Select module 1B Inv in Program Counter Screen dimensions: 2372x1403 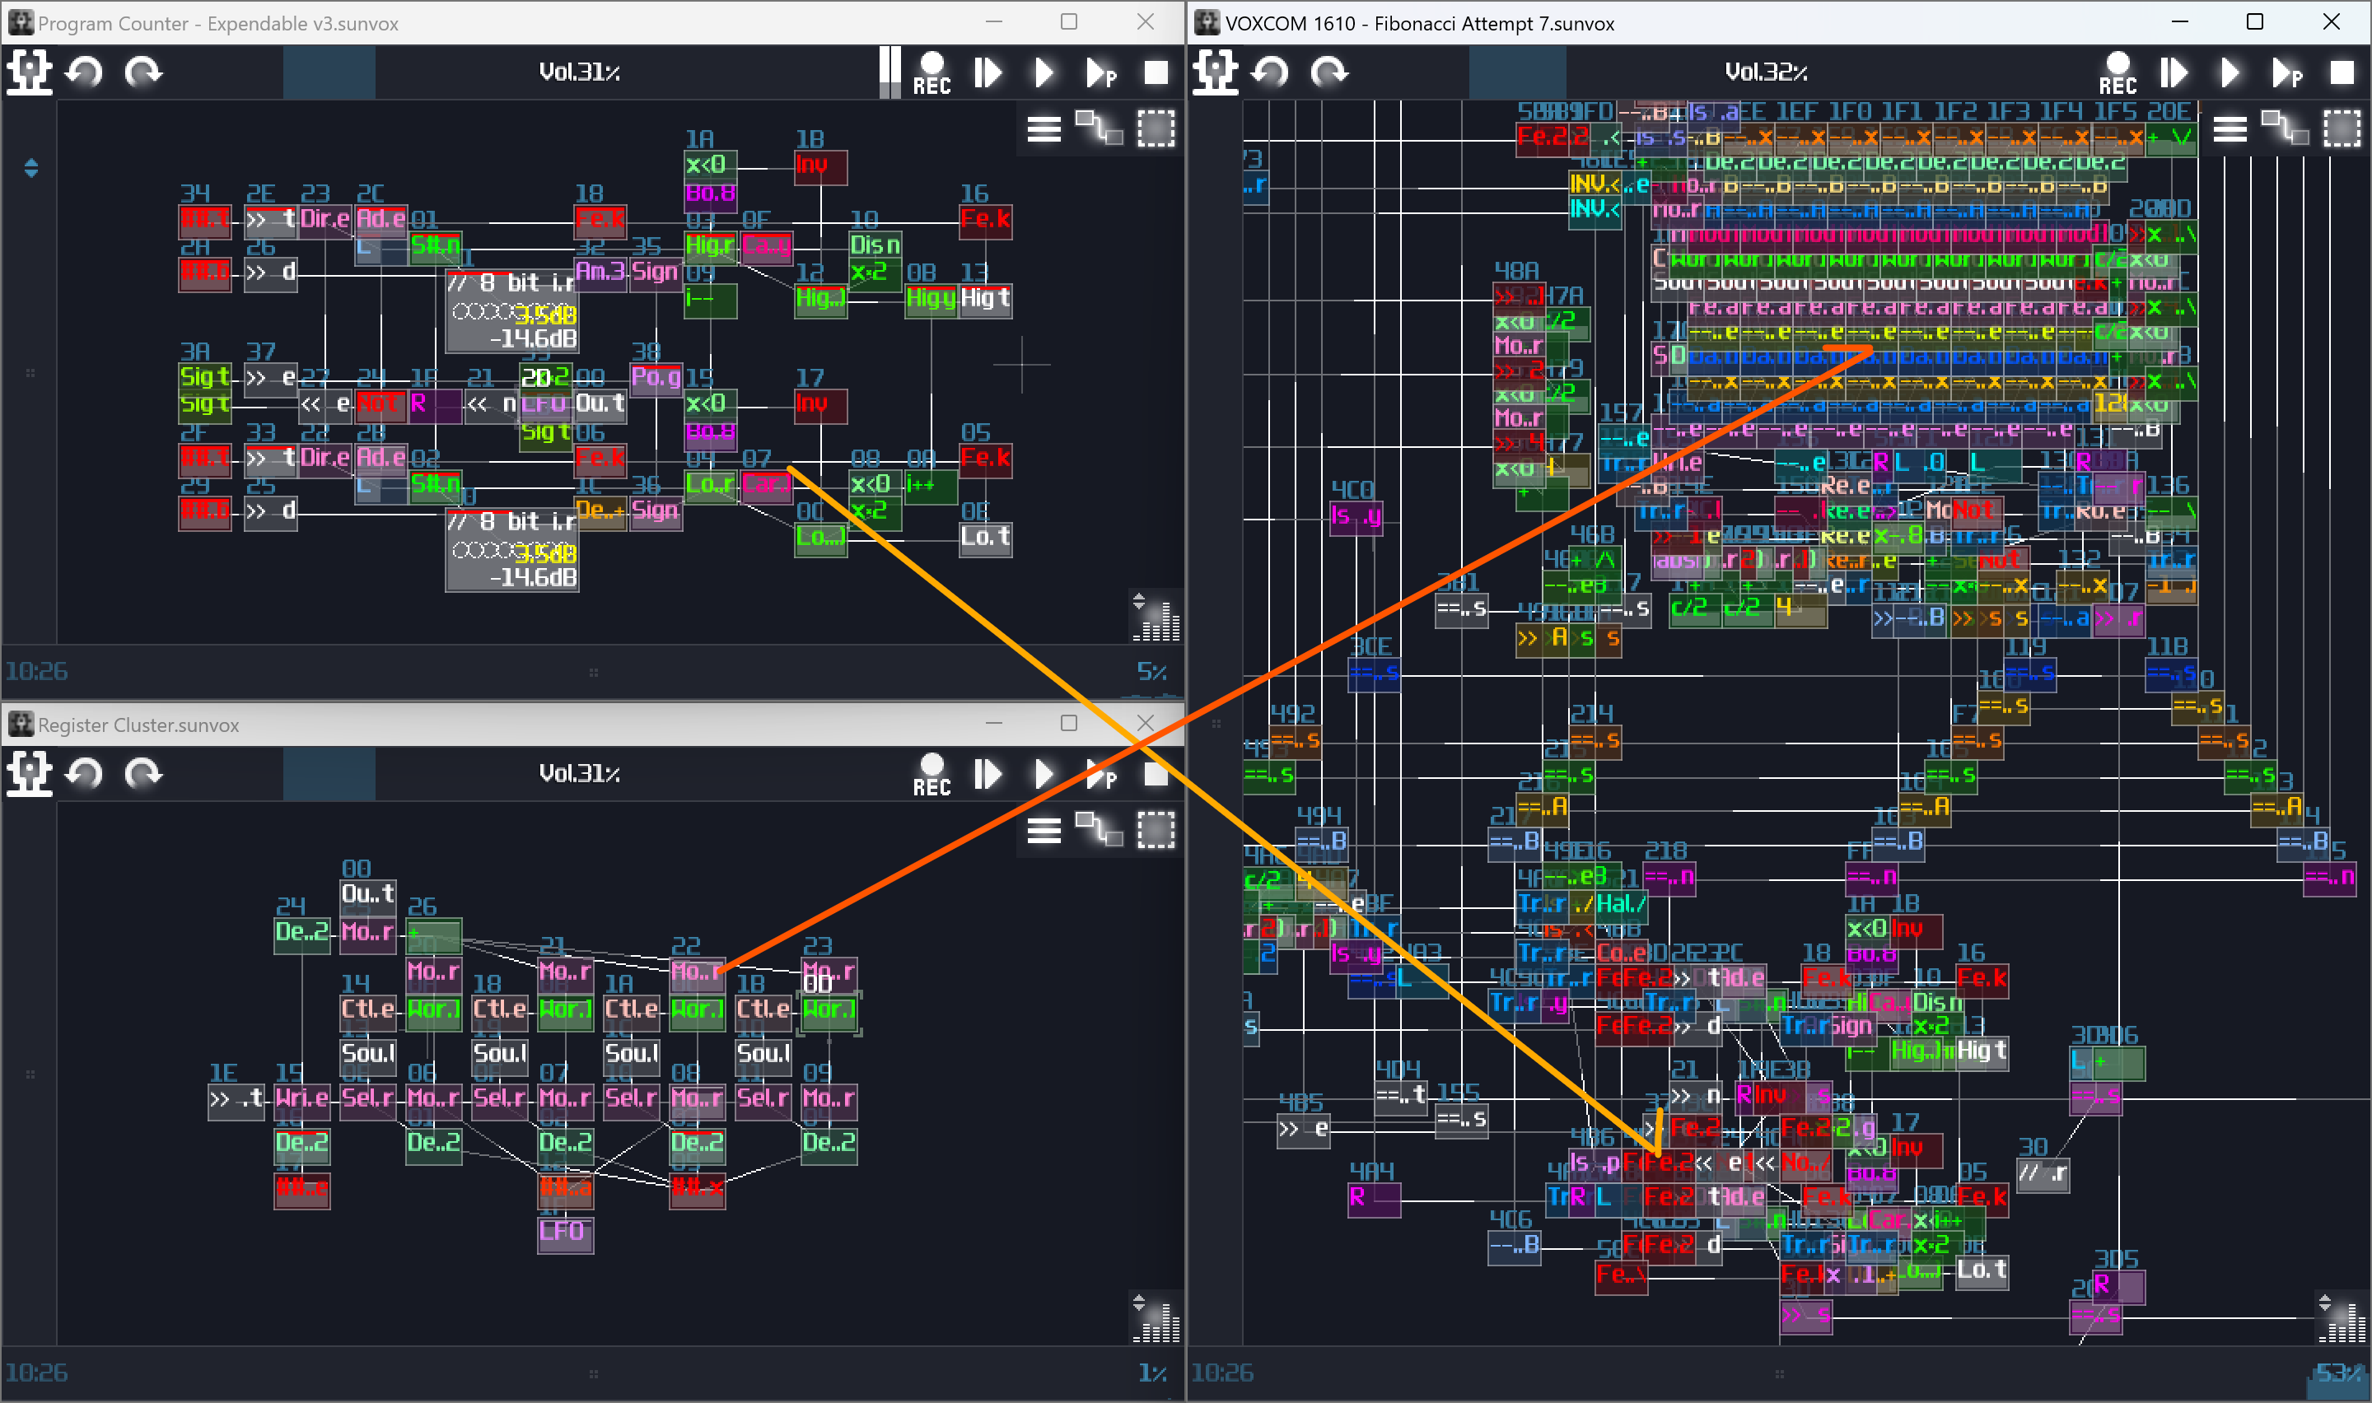[x=820, y=166]
